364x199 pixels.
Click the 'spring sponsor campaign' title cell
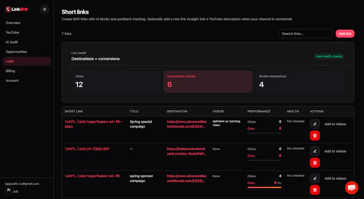coord(142,179)
